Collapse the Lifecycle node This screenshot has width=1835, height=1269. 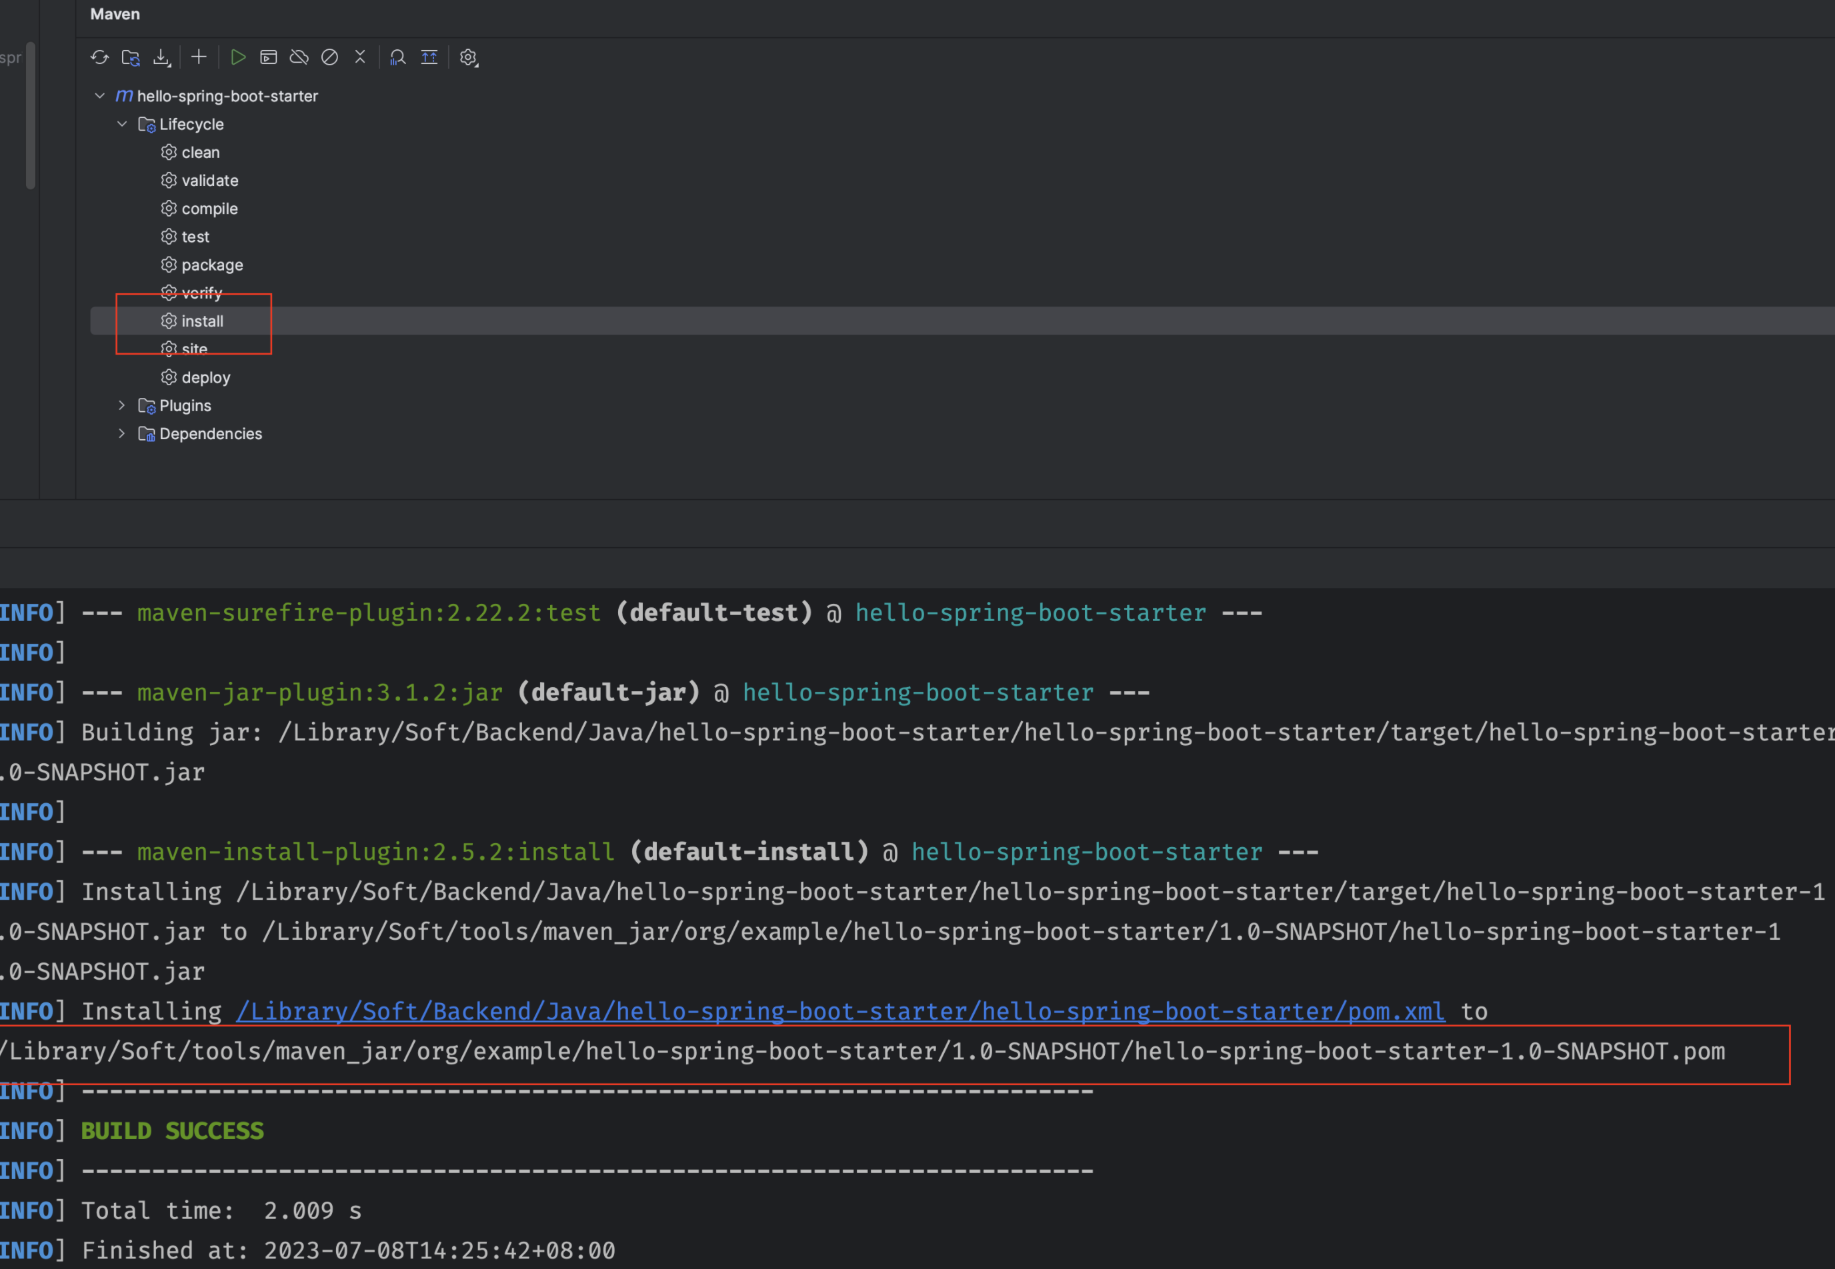click(122, 124)
